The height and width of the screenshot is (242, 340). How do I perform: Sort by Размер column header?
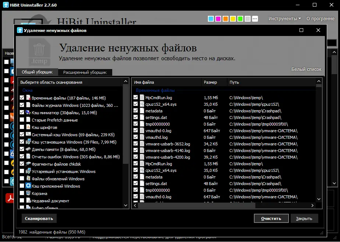tap(214, 82)
